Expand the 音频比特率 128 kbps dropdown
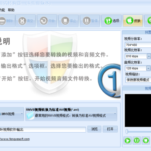This screenshot has width=151, height=151. pos(148,68)
